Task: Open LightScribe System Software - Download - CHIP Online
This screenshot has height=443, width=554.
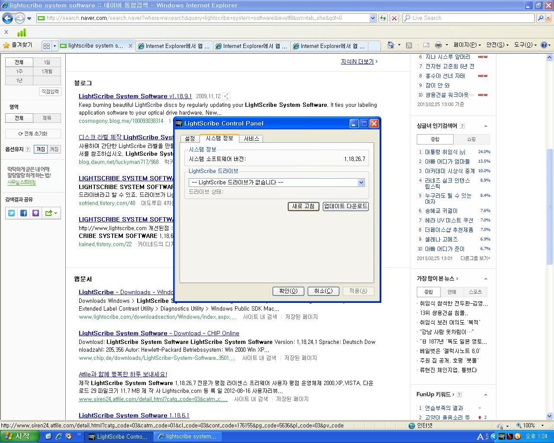Action: pyautogui.click(x=159, y=333)
